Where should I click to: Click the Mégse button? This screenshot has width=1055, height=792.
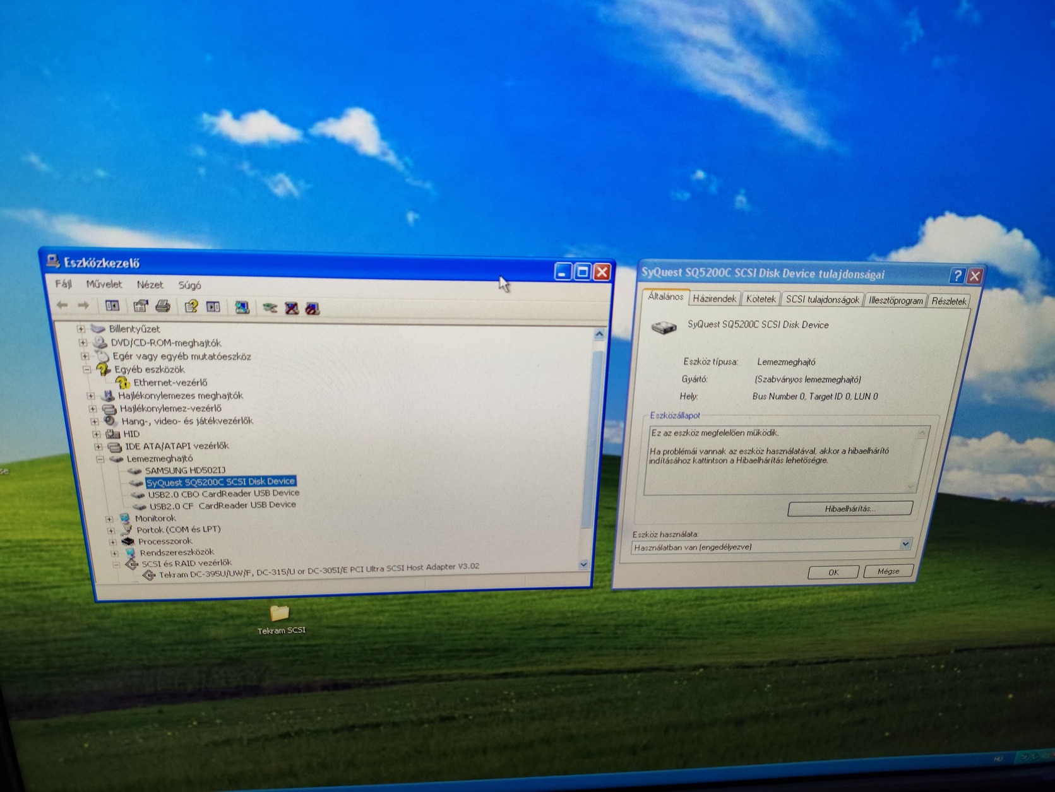click(x=888, y=571)
